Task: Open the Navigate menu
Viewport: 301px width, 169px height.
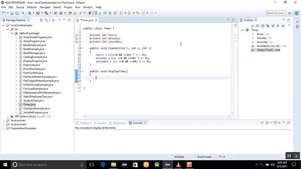Action: click(45, 8)
